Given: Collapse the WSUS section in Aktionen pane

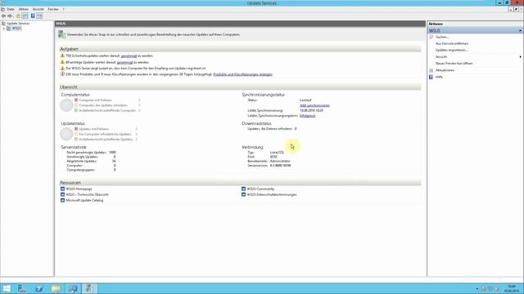Looking at the screenshot, I should [x=520, y=31].
